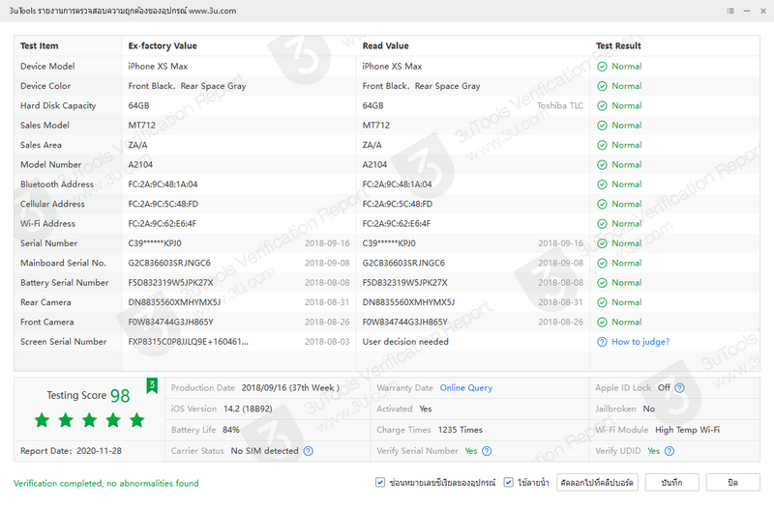Click help icon next to No SIM detected
774x508 pixels.
[x=308, y=451]
